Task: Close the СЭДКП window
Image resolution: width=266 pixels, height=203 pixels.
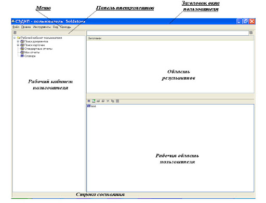Action: click(x=252, y=21)
